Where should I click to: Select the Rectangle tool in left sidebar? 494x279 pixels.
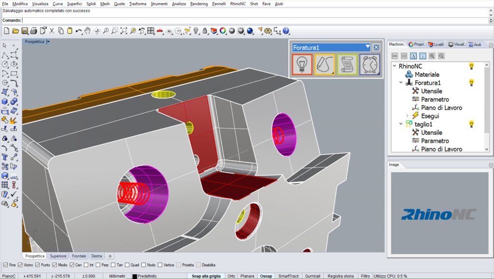click(x=14, y=74)
